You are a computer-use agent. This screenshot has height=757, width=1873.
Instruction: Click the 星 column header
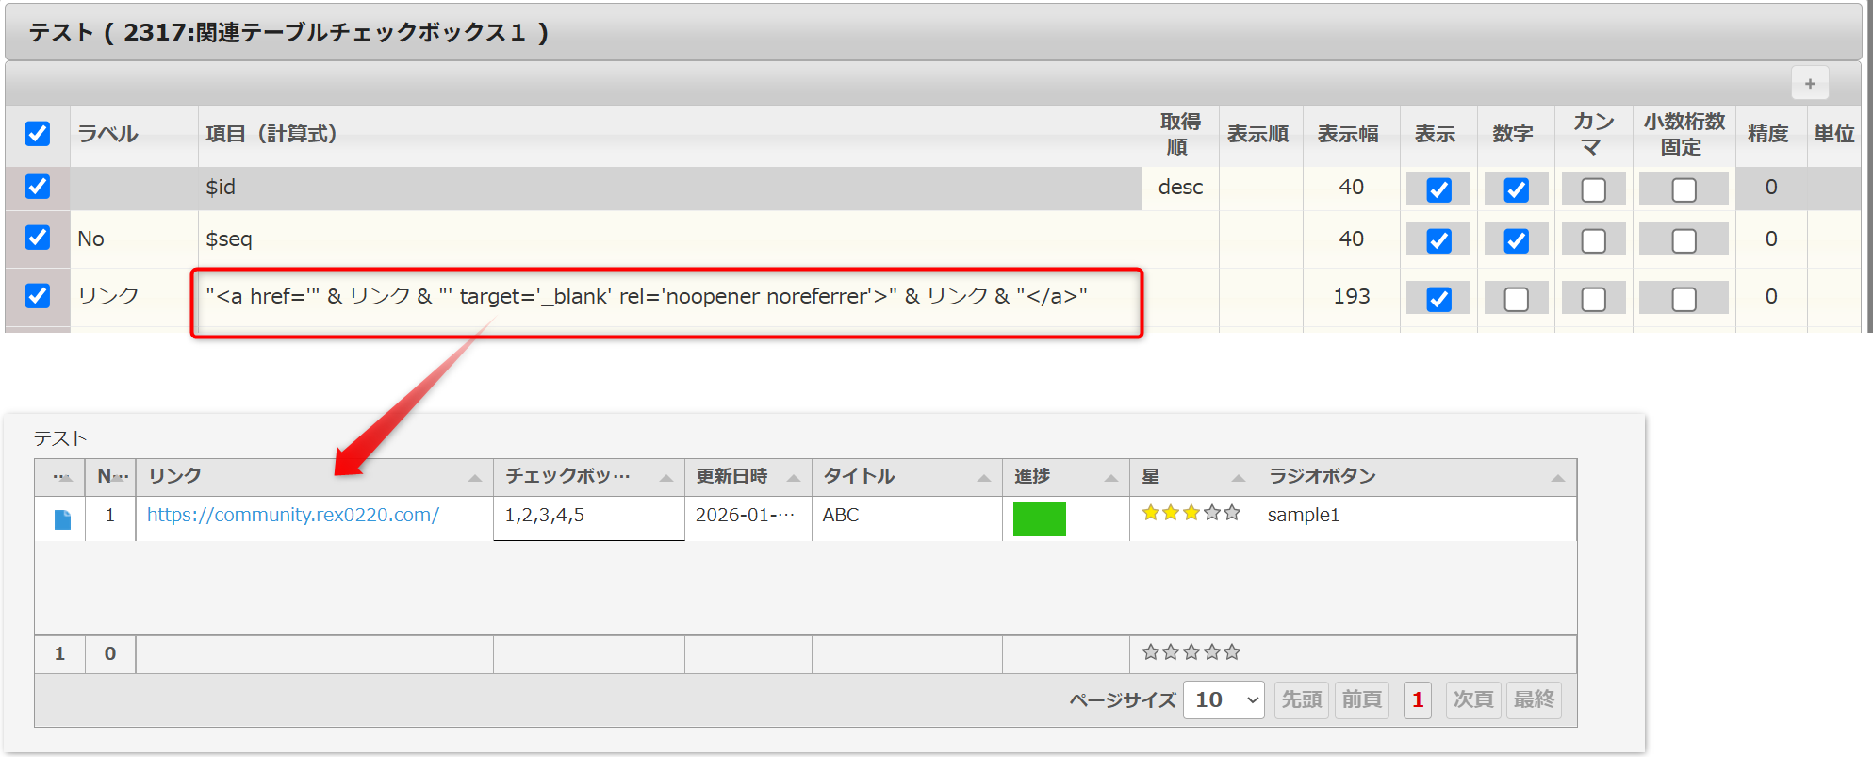click(x=1151, y=477)
